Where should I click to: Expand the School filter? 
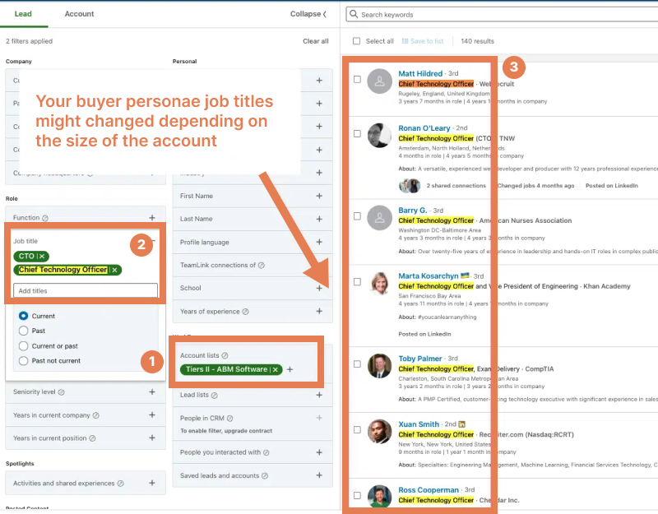coord(319,288)
